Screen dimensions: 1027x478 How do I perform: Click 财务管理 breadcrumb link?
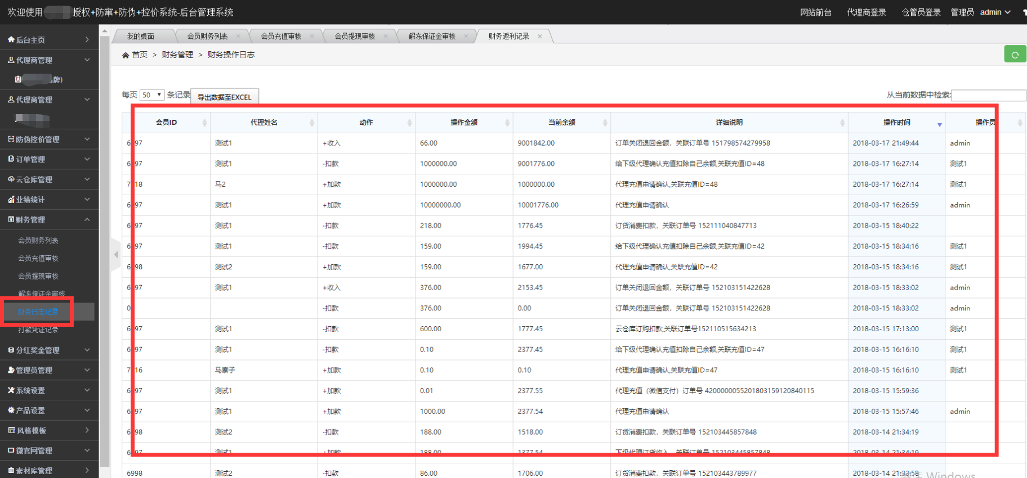tap(177, 55)
